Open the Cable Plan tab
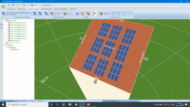190x107 pixels. pos(73,9)
